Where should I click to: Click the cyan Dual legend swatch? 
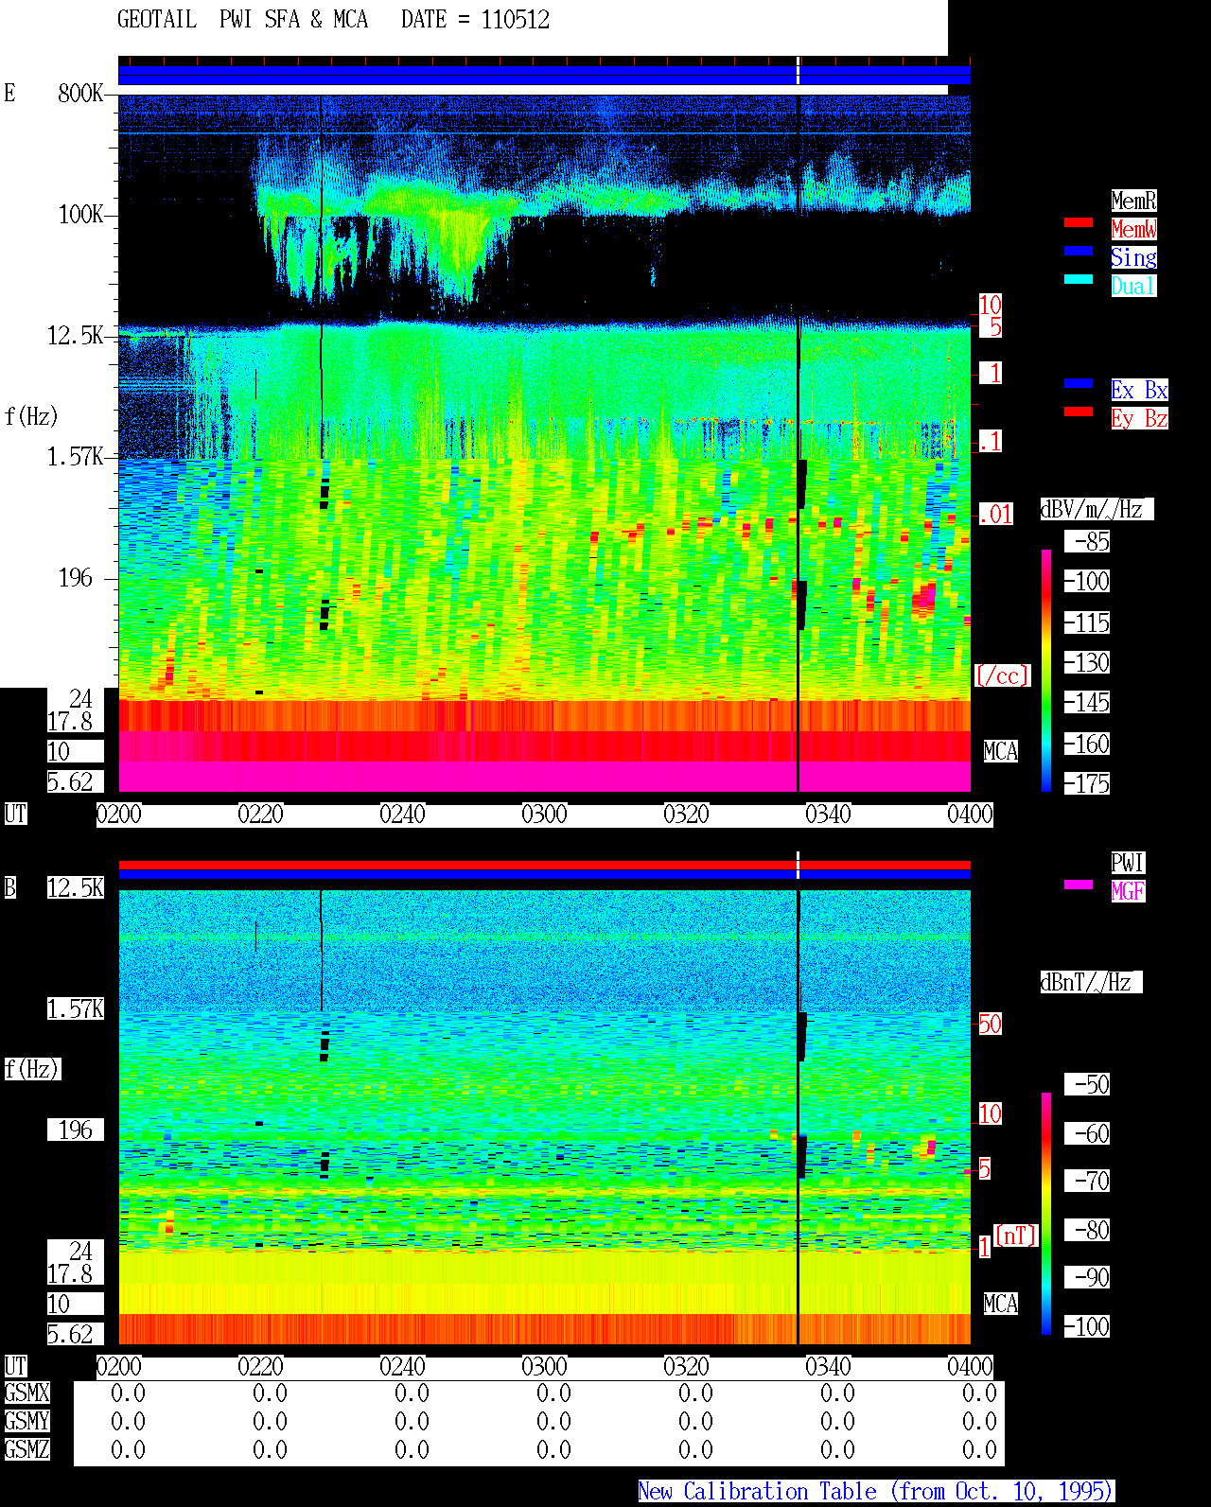tap(1079, 279)
